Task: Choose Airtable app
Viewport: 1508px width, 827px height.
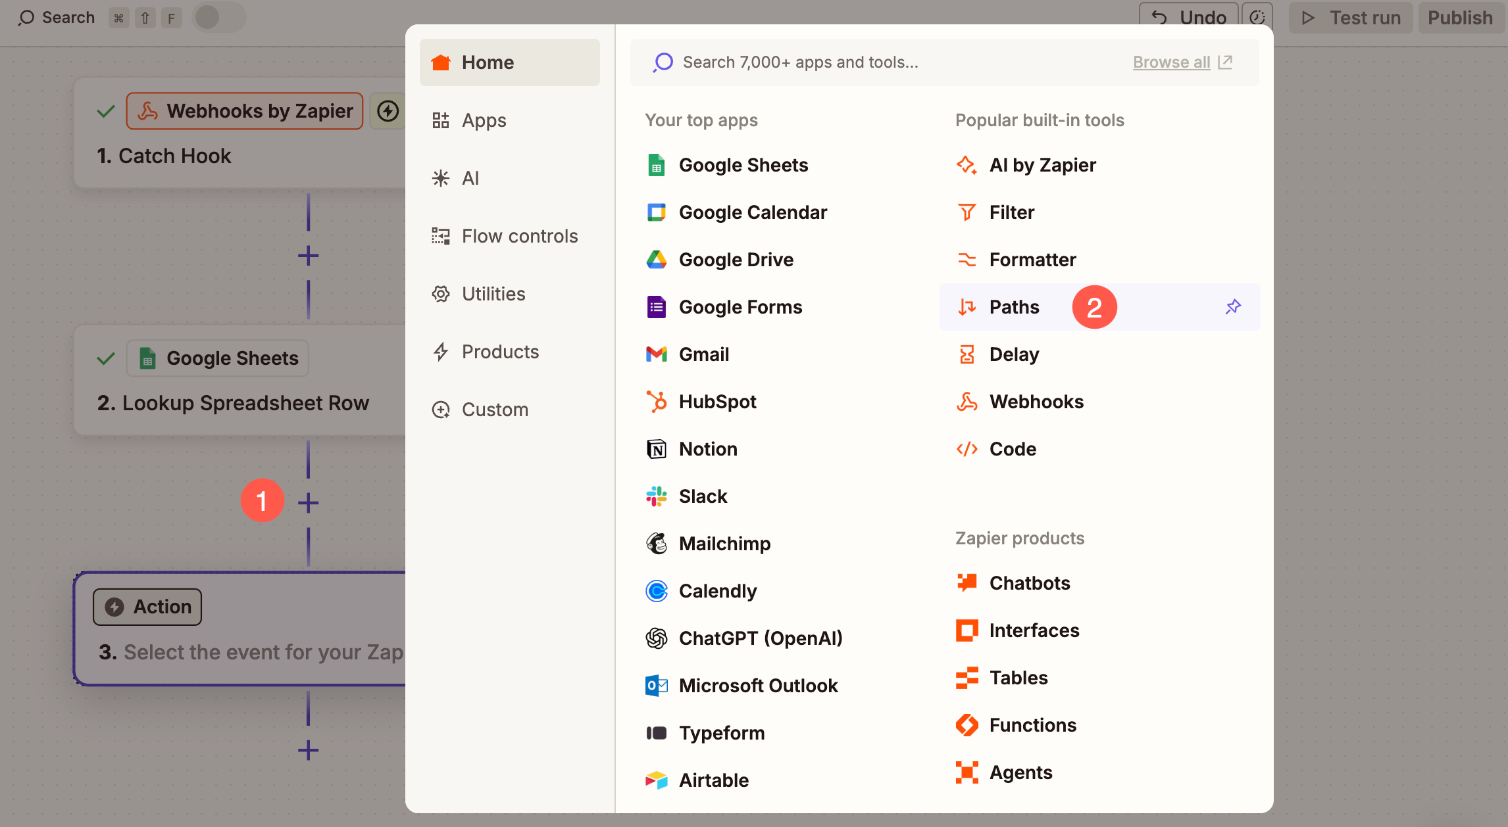Action: 697,780
